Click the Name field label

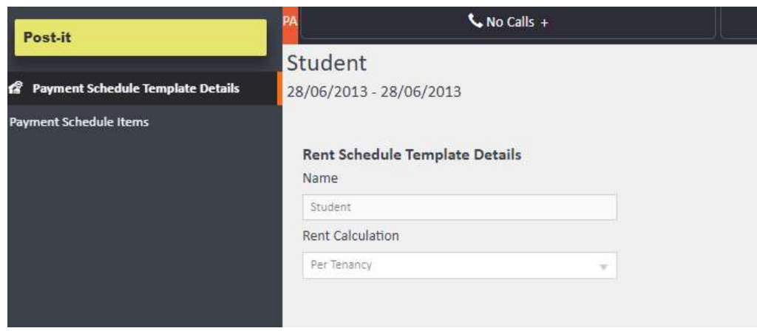pos(320,178)
